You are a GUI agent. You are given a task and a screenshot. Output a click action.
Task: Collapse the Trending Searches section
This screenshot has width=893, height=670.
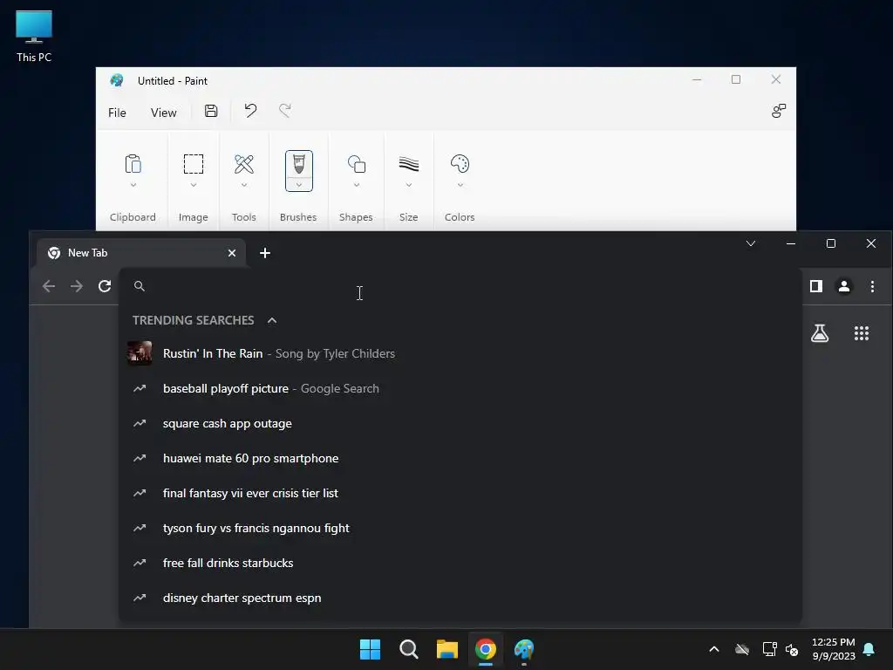click(272, 320)
